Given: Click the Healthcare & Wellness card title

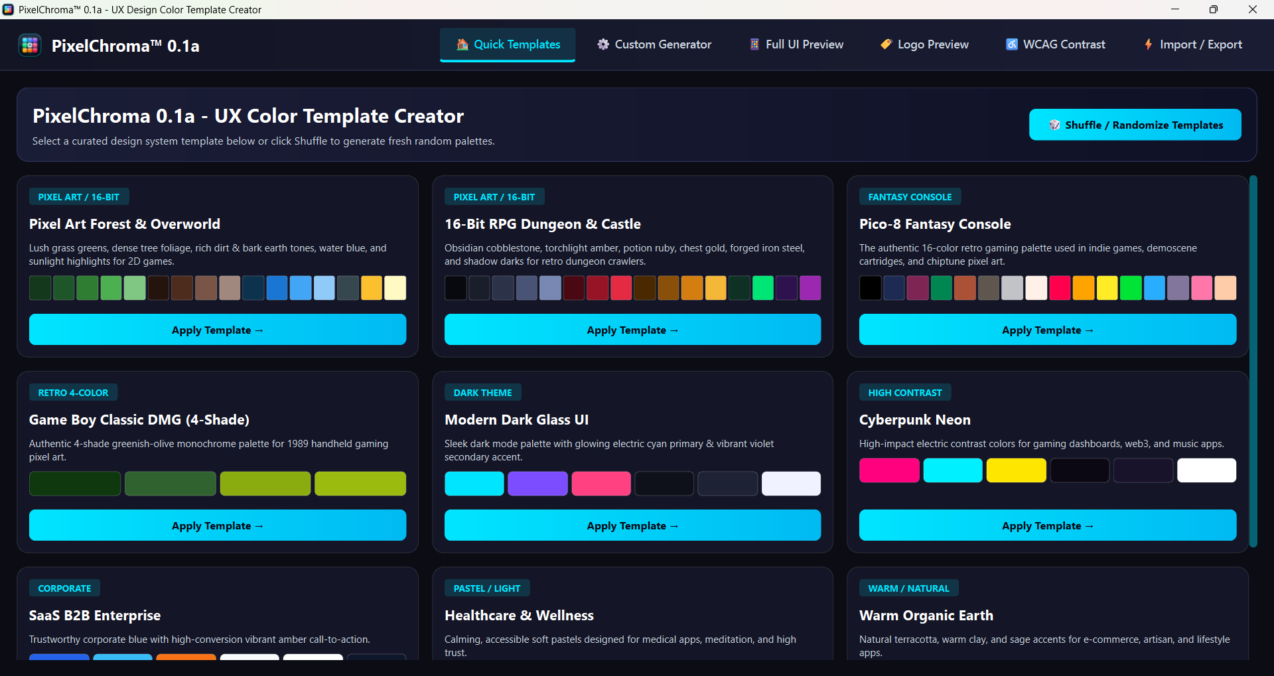Looking at the screenshot, I should point(519,616).
